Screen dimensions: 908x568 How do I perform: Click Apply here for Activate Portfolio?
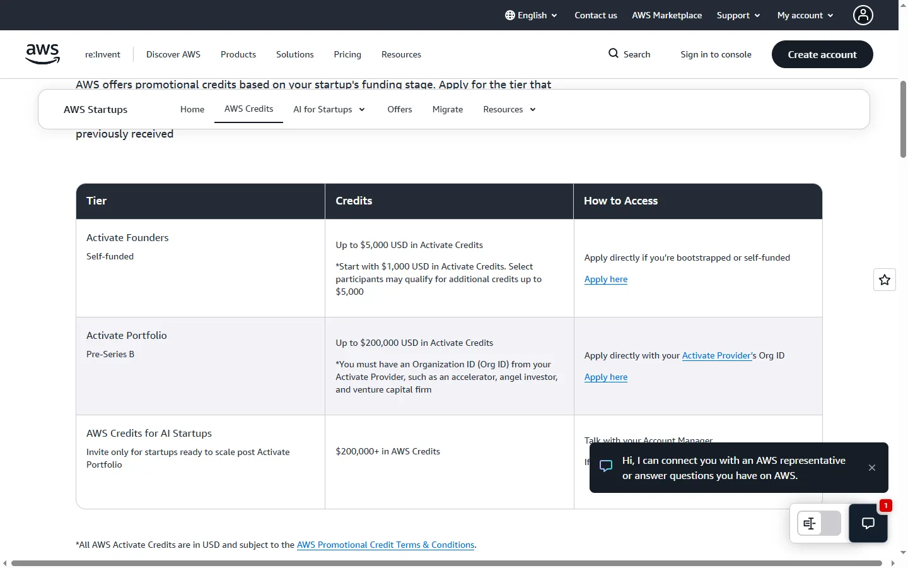606,377
